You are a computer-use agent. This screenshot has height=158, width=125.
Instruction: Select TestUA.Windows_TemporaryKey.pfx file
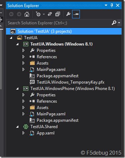pos(71,82)
